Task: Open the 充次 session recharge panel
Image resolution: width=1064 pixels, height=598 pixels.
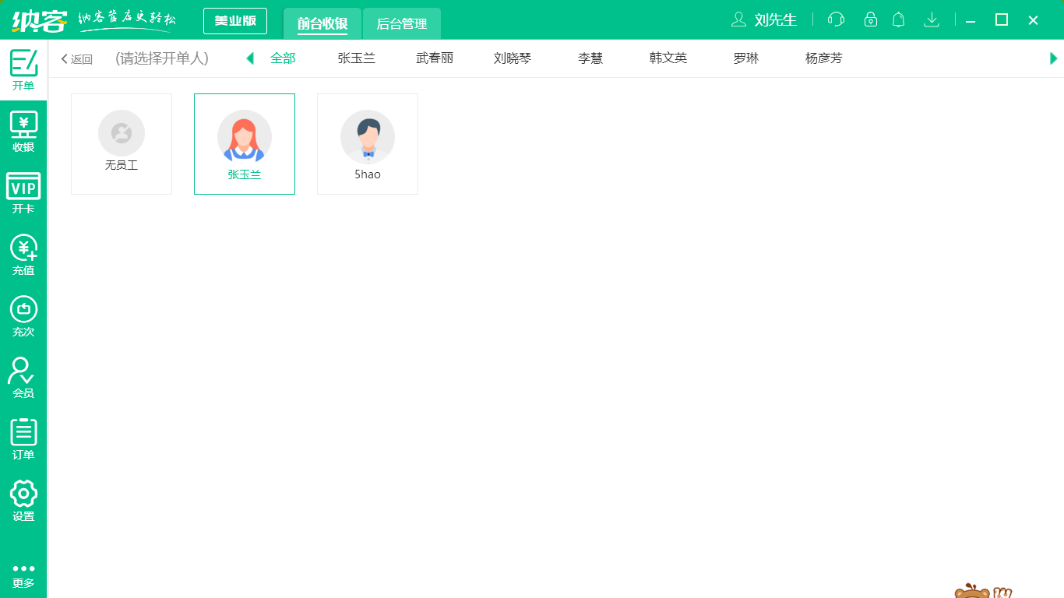Action: (x=23, y=315)
